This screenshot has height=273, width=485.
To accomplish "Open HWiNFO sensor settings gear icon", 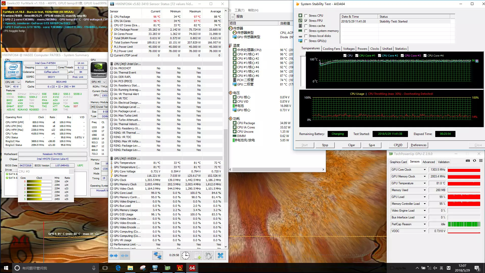I will (208, 256).
